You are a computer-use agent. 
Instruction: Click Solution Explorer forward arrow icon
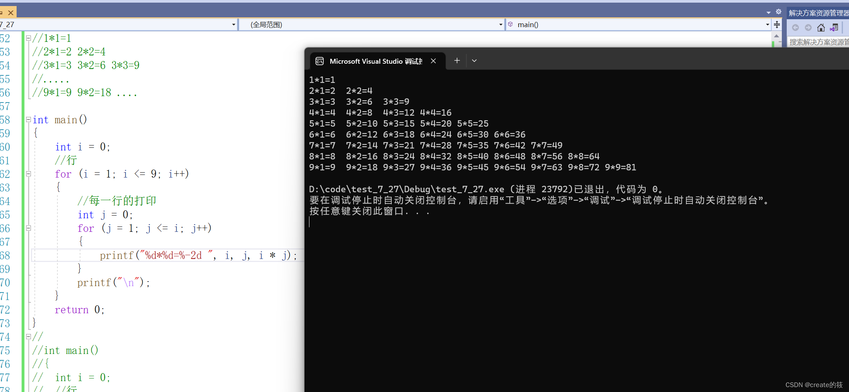(x=808, y=28)
